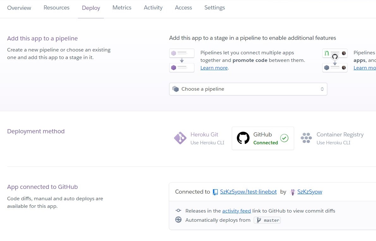This screenshot has height=241, width=376.
Task: Click 'Use Heroku CLI' text under Heroku Git
Action: (x=207, y=143)
